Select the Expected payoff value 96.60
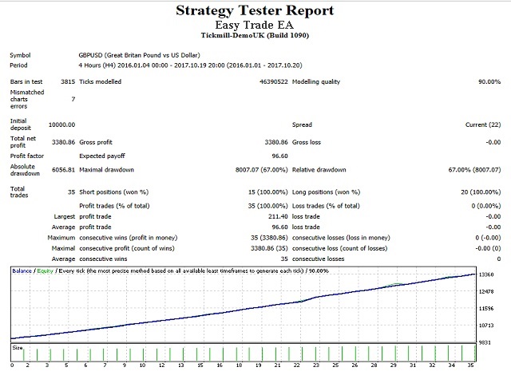This screenshot has height=383, width=511. (x=280, y=156)
